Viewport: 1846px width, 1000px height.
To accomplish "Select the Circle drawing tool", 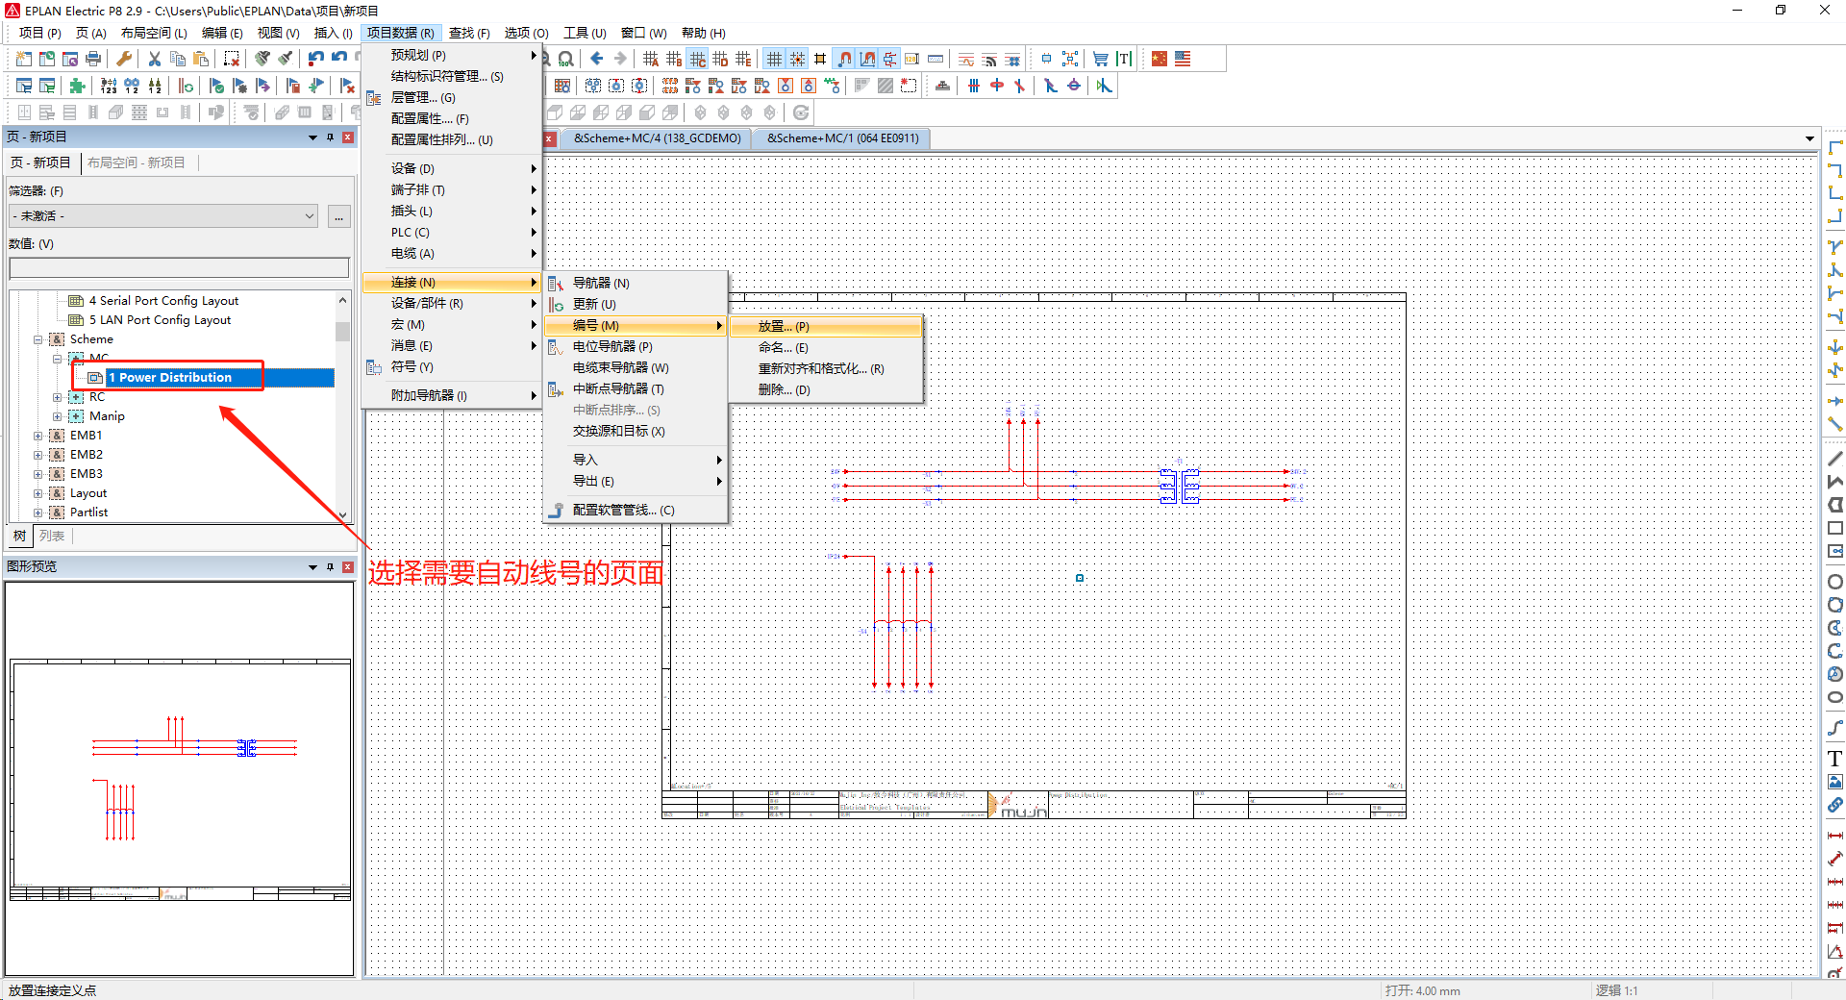I will click(1834, 582).
